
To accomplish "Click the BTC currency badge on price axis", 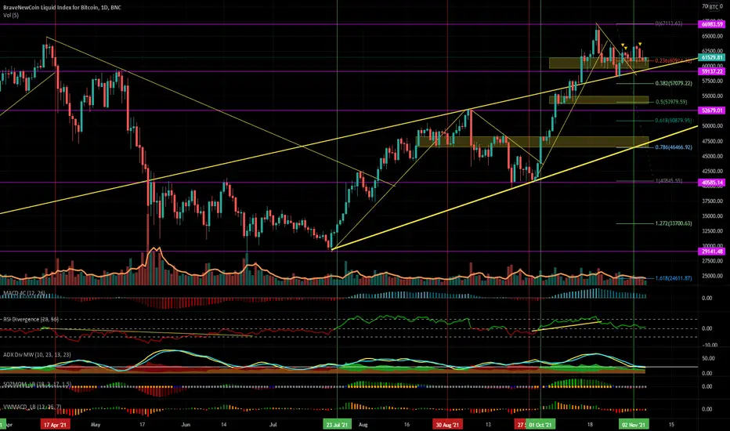I will 714,7.
